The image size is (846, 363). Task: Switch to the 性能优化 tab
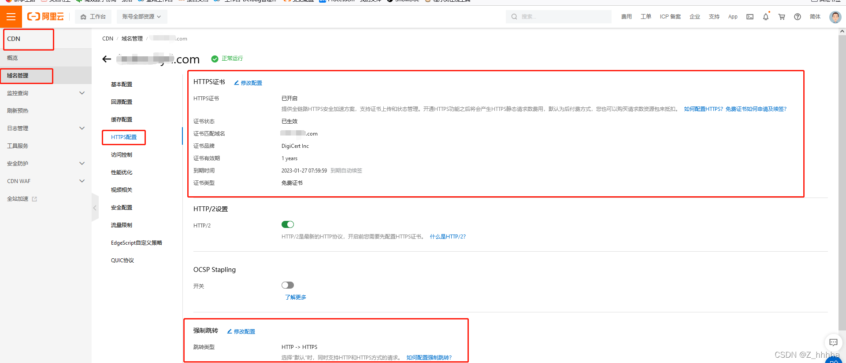(x=122, y=172)
